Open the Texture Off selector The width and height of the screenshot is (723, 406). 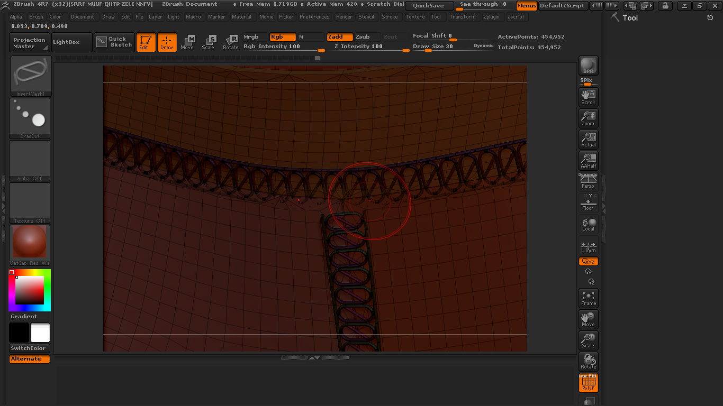pos(30,203)
